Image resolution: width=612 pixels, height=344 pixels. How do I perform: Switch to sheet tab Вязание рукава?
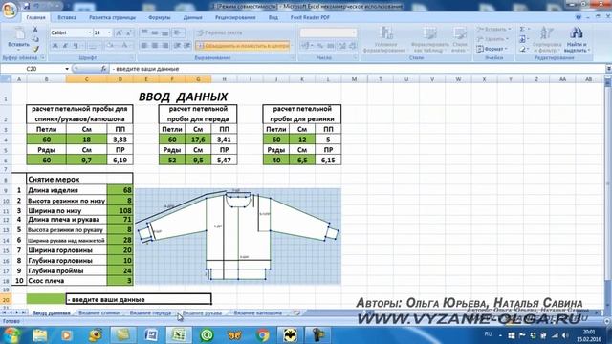coord(202,312)
